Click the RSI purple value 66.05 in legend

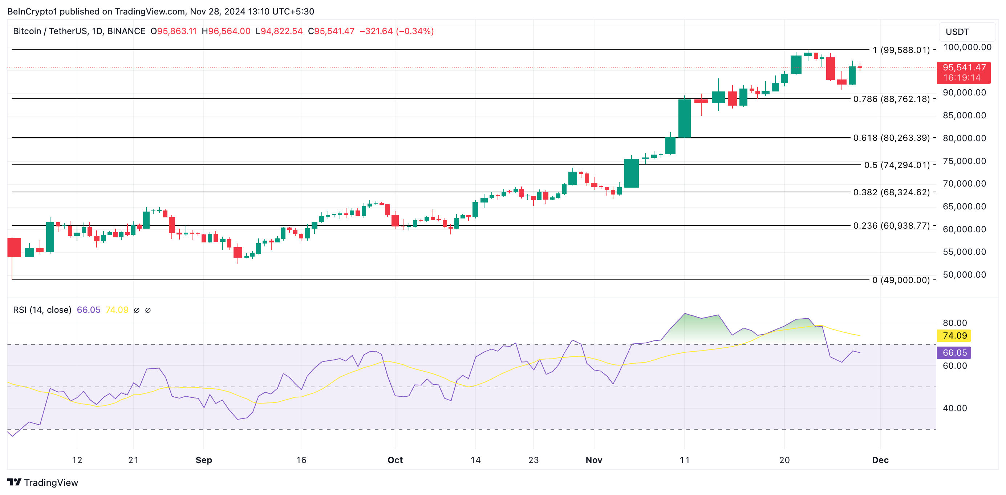pyautogui.click(x=89, y=310)
